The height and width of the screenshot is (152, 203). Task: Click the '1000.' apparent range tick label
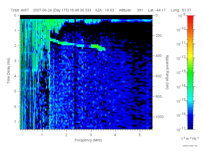160,117
